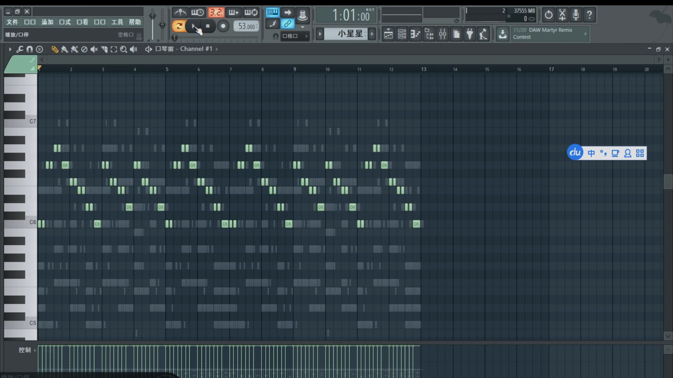The image size is (673, 378).
Task: Click the record button
Action: pyautogui.click(x=223, y=26)
